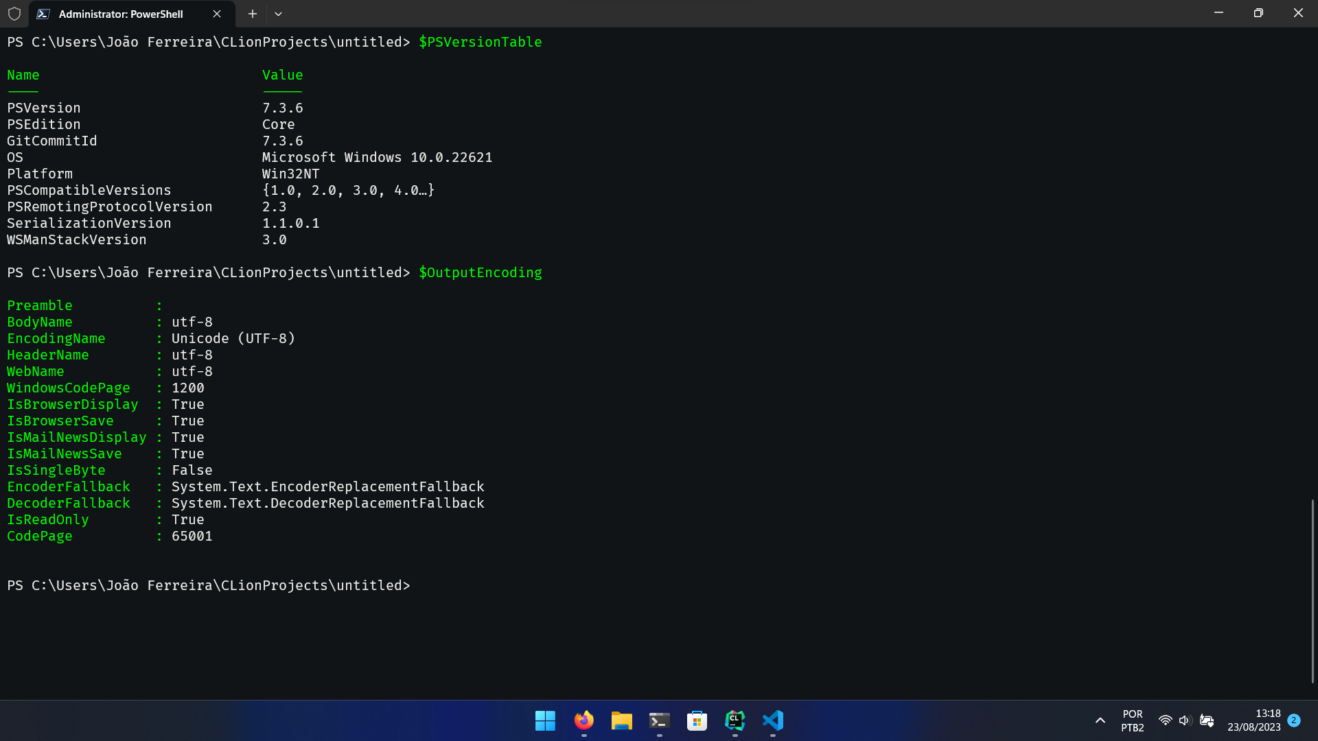Click the terminal vertical scrollbar
The height and width of the screenshot is (741, 1318).
1313,591
